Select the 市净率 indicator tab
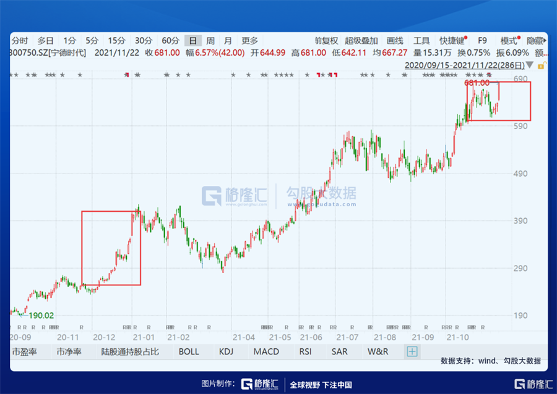The width and height of the screenshot is (557, 394). pos(69,352)
